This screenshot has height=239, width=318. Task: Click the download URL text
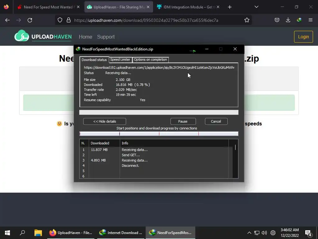[159, 68]
